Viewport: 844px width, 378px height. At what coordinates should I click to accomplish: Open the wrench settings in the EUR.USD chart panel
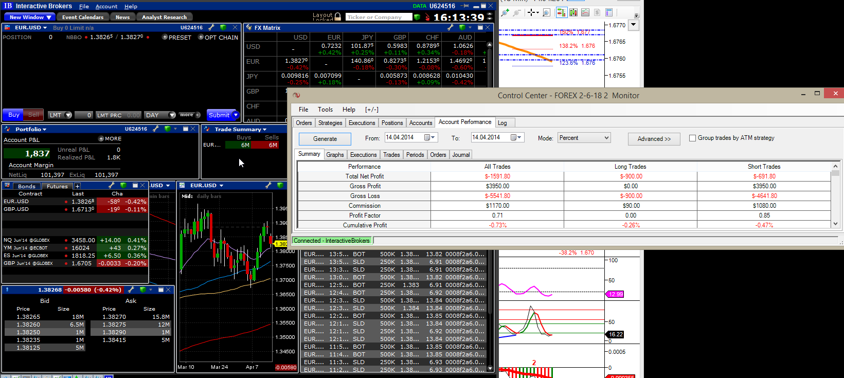click(268, 185)
